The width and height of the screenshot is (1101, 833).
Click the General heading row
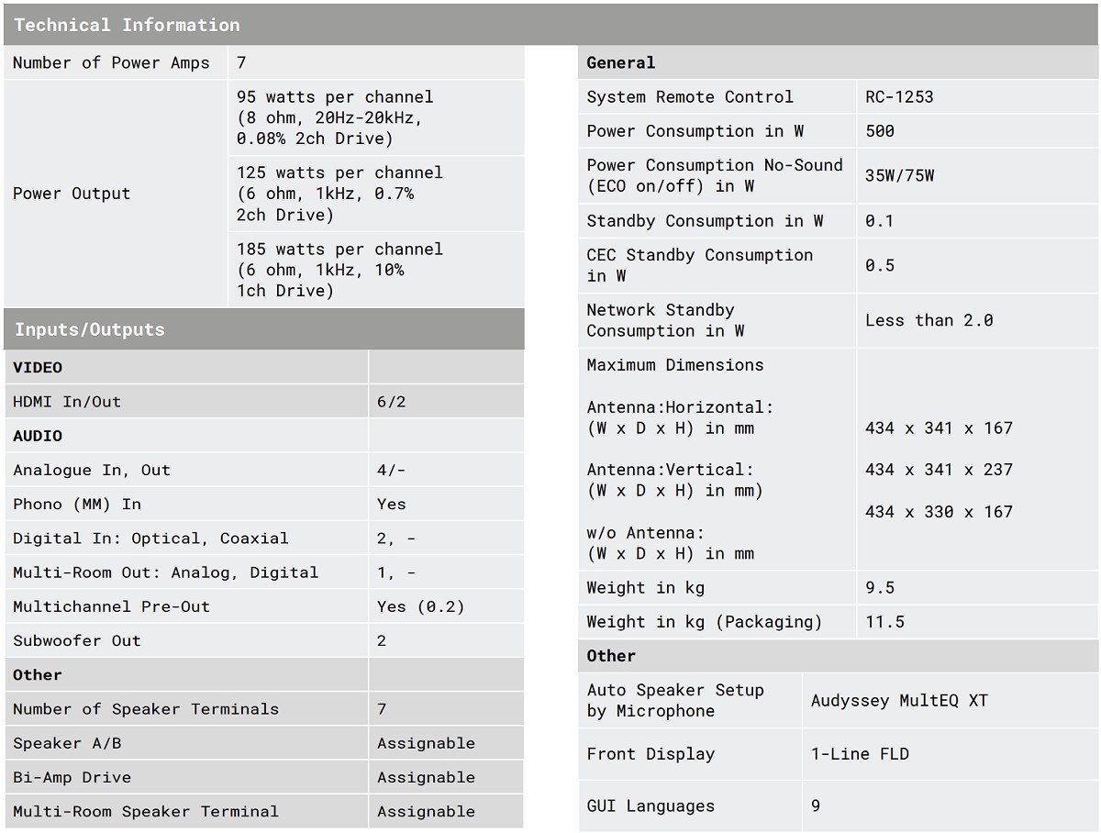(621, 62)
